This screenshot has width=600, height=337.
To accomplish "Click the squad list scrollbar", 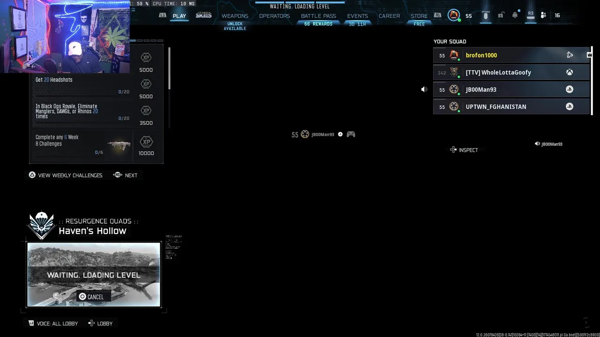I will pyautogui.click(x=592, y=81).
